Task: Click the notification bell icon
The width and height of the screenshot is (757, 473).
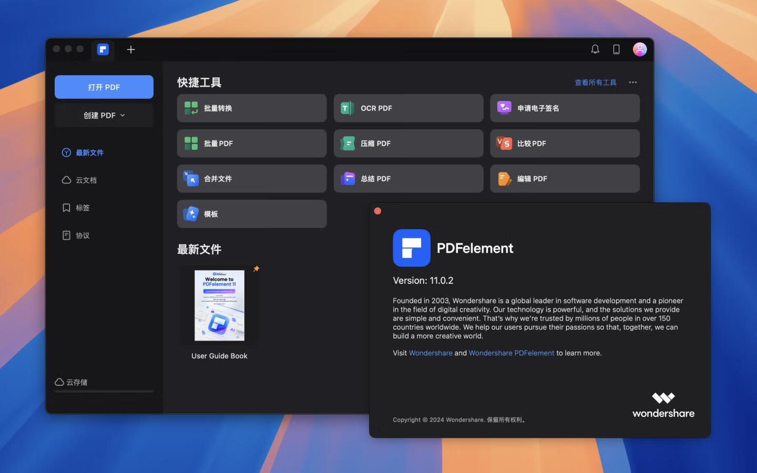Action: coord(595,49)
